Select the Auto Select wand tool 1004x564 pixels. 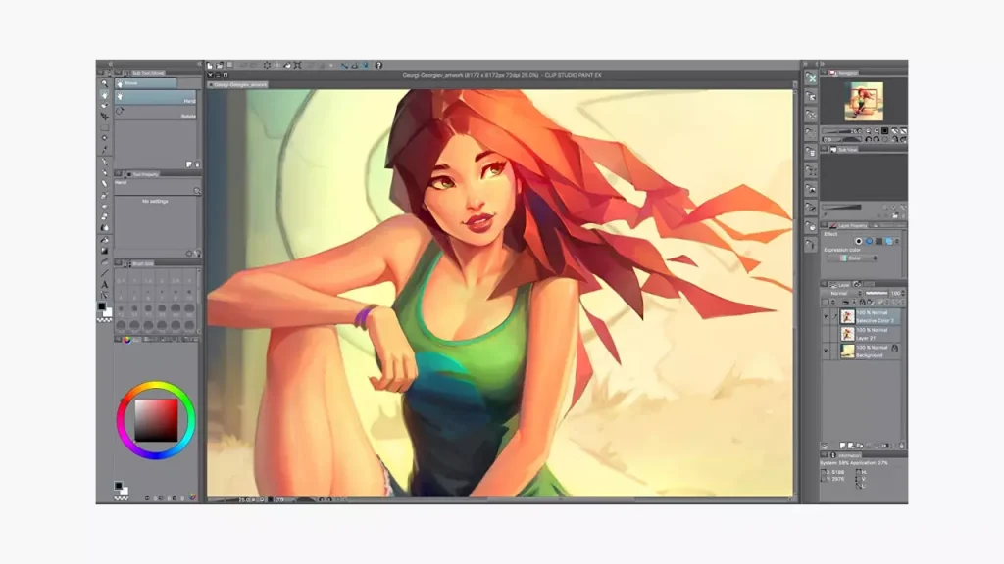(104, 138)
